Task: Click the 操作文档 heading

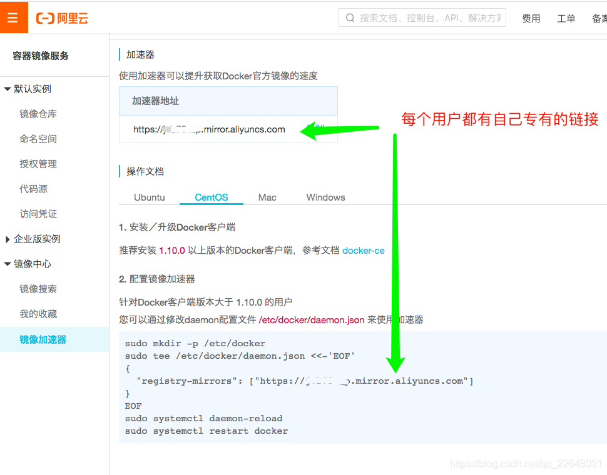Action: 145,172
